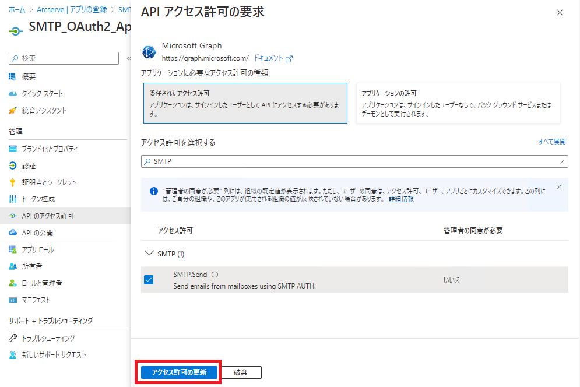This screenshot has width=580, height=387.
Task: Click the blue info icon in banner
Action: coord(153,191)
